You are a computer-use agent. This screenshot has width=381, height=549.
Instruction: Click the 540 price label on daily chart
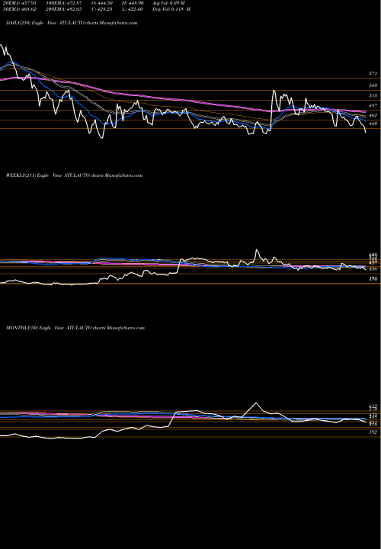coord(373,85)
